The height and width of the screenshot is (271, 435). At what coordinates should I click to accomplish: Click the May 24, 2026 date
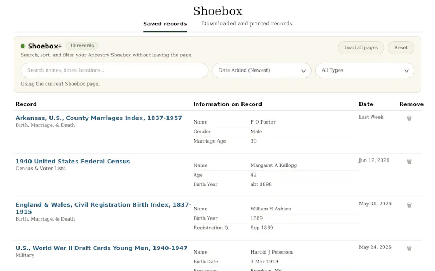pyautogui.click(x=375, y=247)
